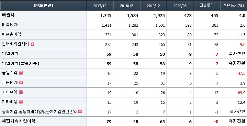This screenshot has height=126, width=247.
Task: Click the 473 revenue value for 2020/03
Action: (x=188, y=16)
